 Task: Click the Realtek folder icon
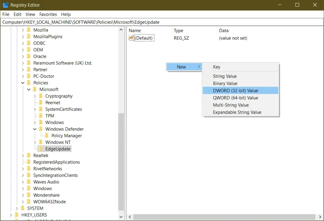[x=29, y=155]
